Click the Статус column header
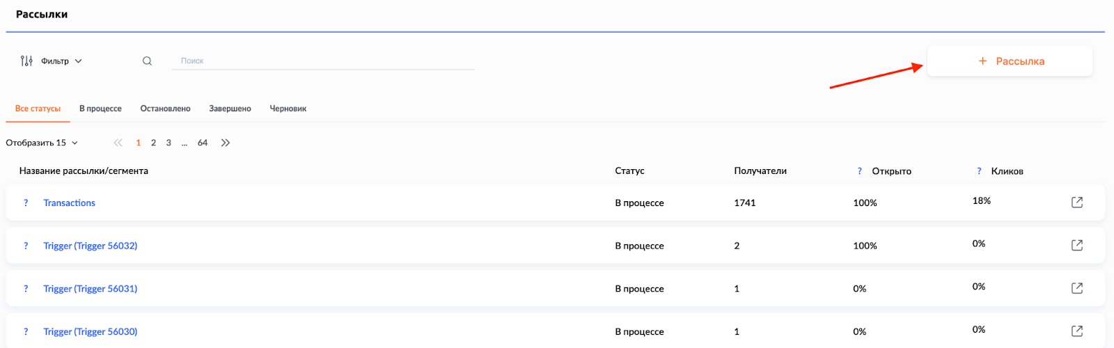Screen dimensions: 1114x348 point(629,171)
